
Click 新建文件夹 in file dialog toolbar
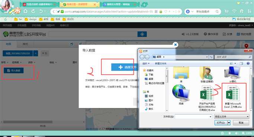[161, 64]
